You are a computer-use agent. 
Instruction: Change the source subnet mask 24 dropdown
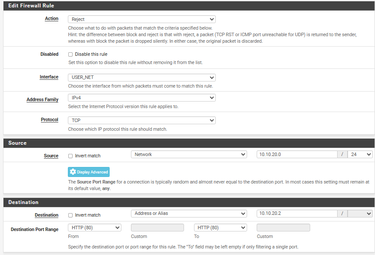[360, 154]
